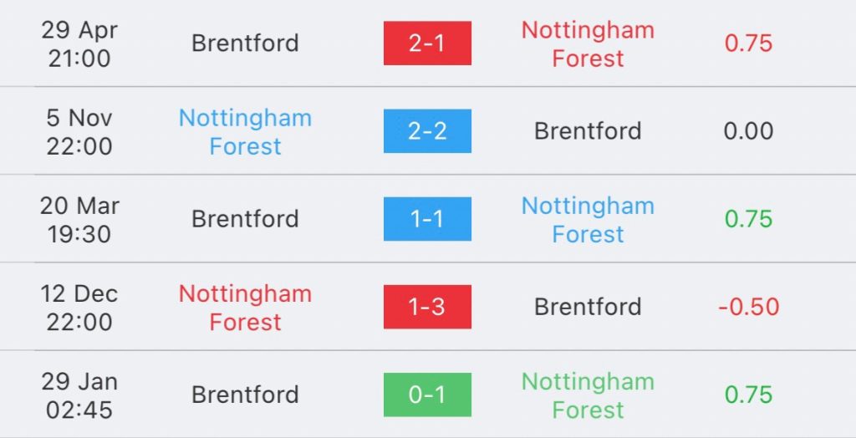
Task: Open the green 0-1 score badge
Action: [427, 395]
